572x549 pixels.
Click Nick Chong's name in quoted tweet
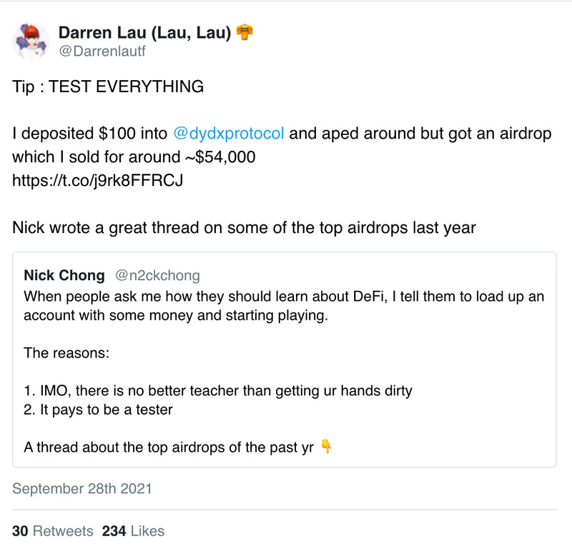[x=64, y=276]
